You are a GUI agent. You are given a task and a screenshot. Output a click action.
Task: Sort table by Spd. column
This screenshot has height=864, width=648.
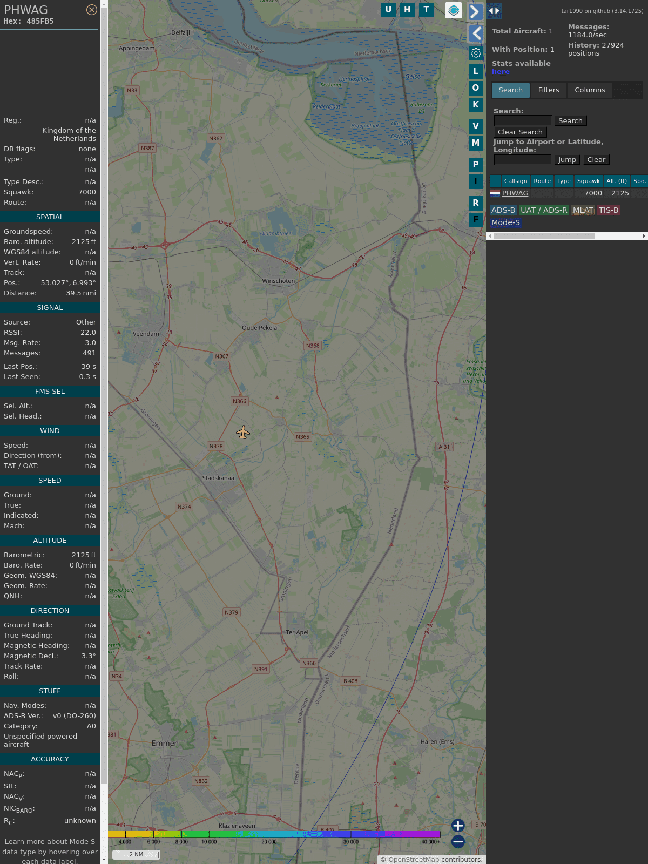639,181
